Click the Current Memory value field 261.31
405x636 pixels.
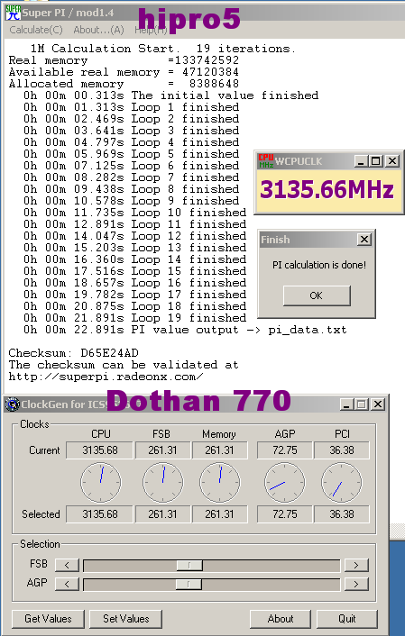[219, 450]
